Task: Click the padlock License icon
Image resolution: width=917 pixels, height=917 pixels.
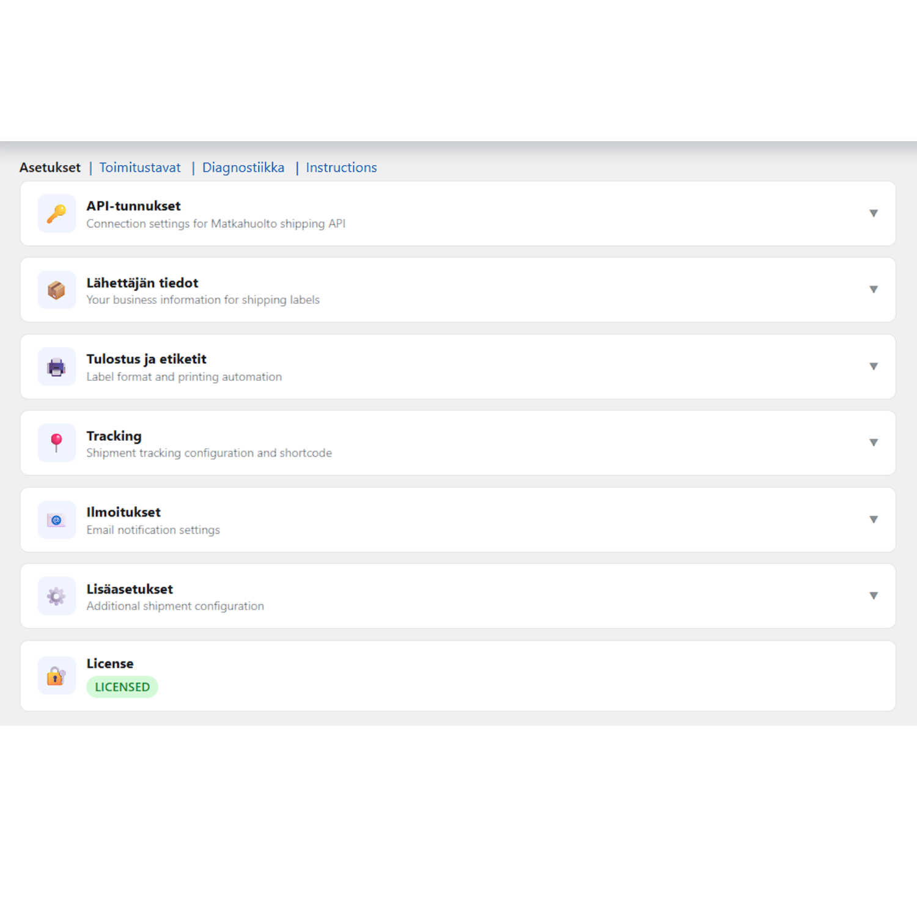Action: point(57,676)
